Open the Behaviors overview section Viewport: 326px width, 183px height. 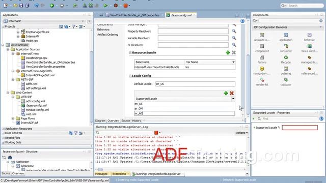pos(103,29)
